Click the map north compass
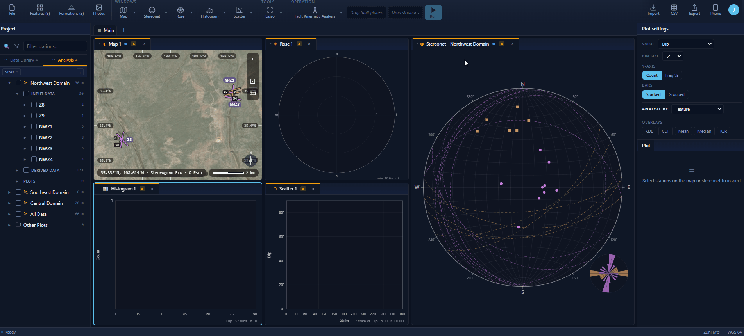The width and height of the screenshot is (744, 336). [x=250, y=160]
